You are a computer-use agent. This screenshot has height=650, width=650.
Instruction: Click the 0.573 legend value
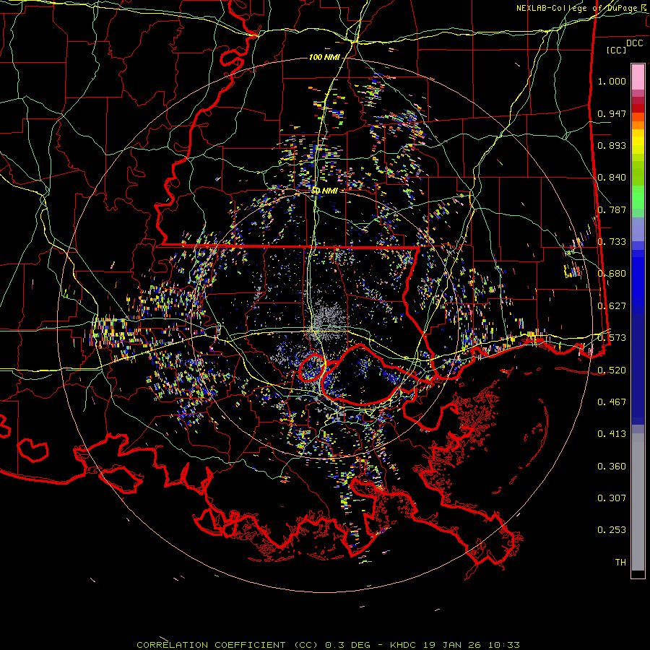(612, 338)
